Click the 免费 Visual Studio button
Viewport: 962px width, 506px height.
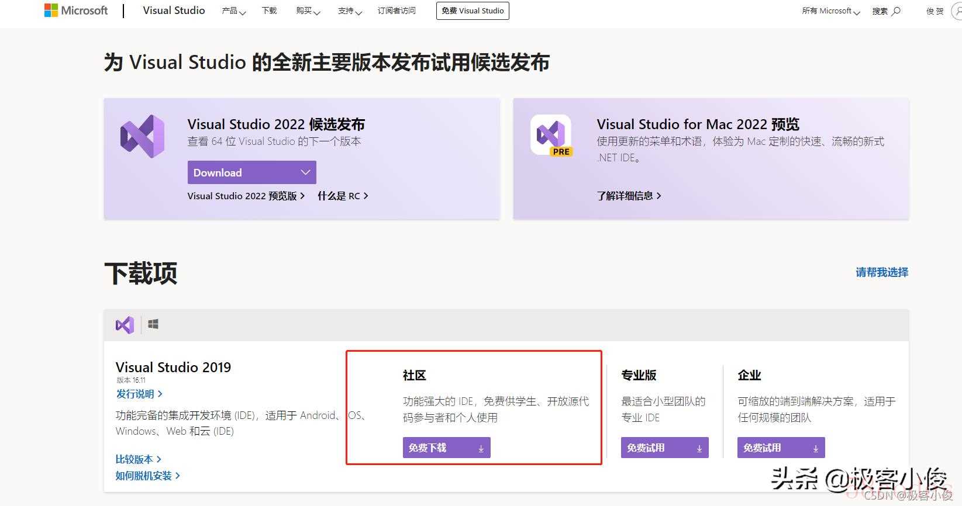coord(473,11)
